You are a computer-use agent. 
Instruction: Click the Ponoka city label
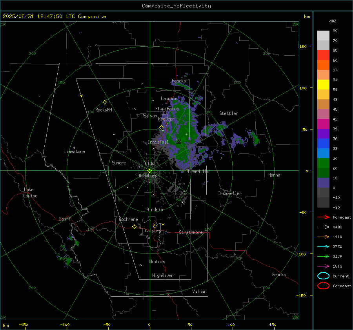click(179, 81)
